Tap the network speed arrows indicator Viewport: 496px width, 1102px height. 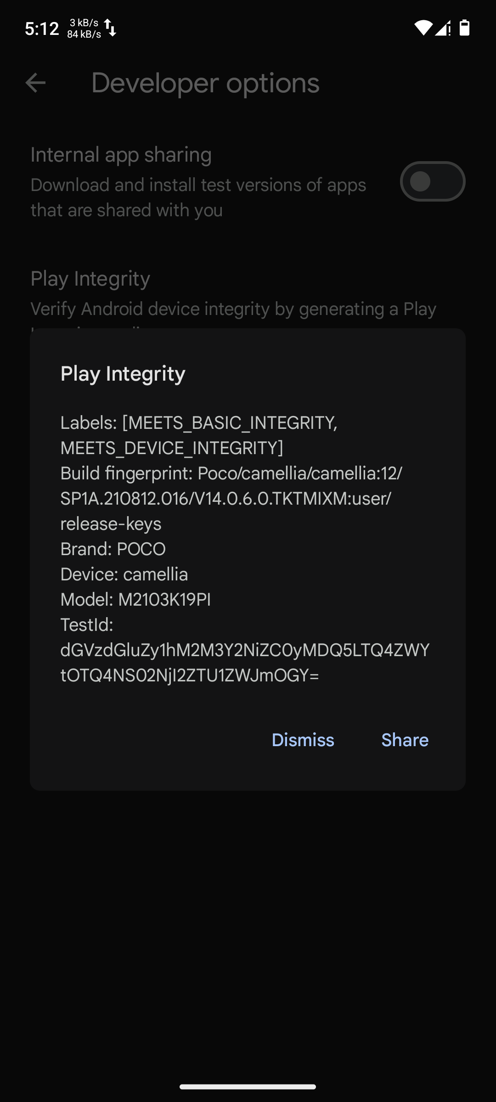pyautogui.click(x=110, y=28)
